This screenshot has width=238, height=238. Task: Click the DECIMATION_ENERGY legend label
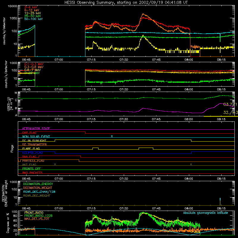38,184
